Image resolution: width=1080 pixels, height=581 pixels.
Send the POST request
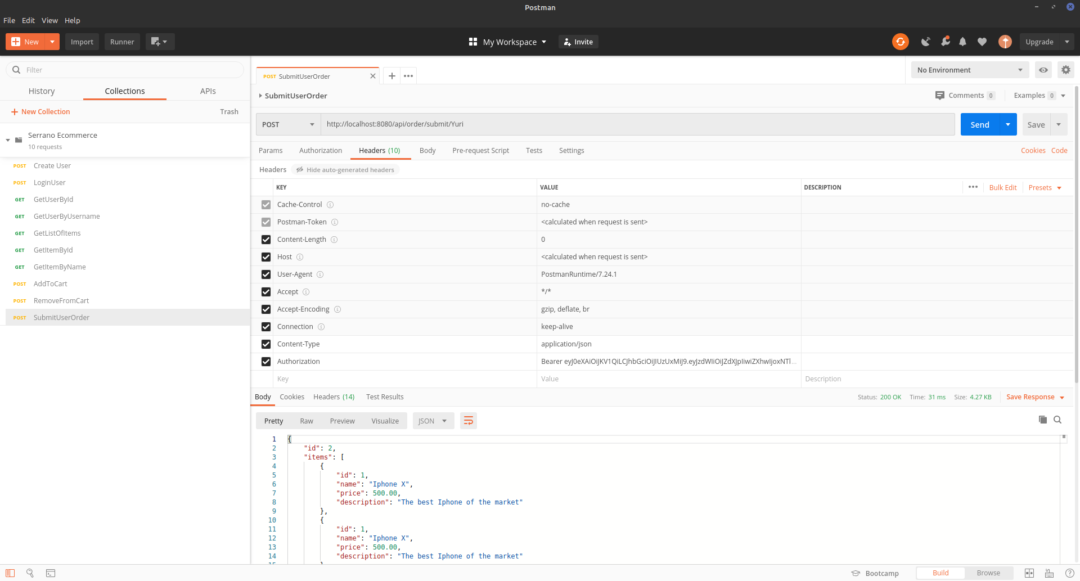980,124
